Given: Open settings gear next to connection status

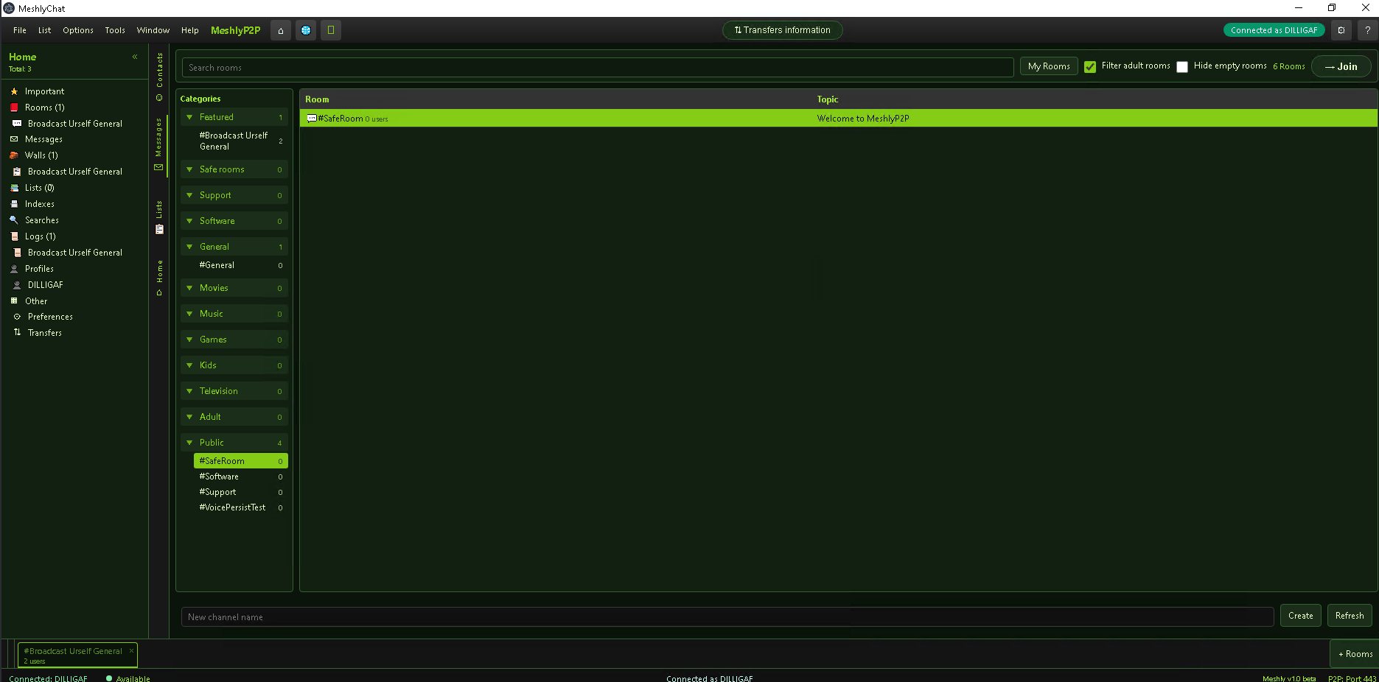Looking at the screenshot, I should point(1341,30).
